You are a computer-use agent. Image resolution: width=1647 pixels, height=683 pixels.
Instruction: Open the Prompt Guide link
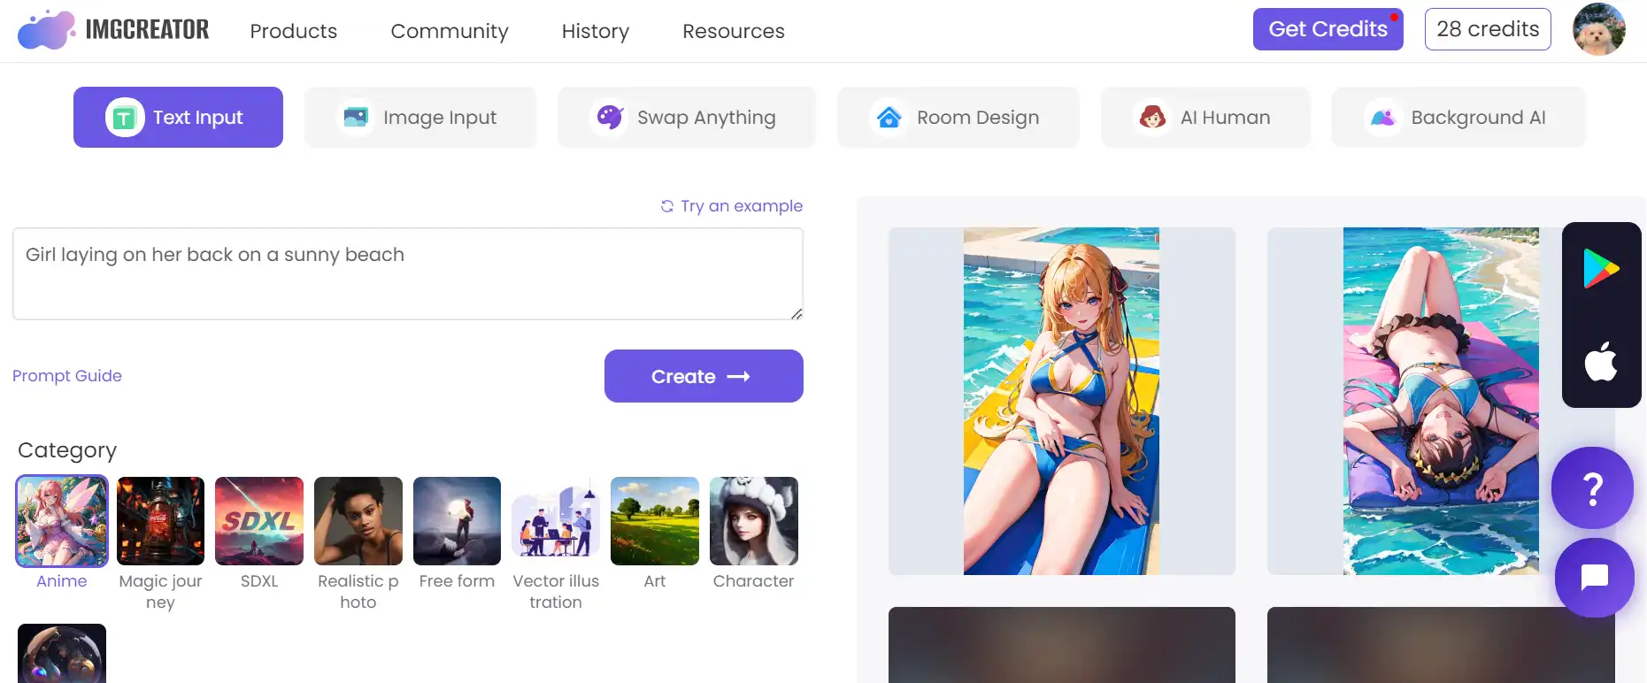(x=67, y=376)
